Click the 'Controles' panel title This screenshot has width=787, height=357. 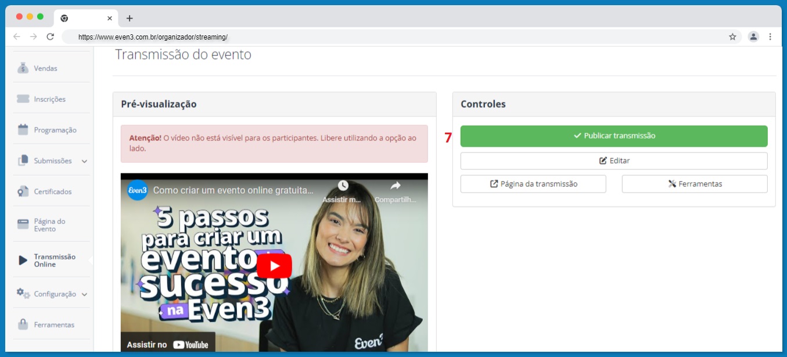(483, 104)
